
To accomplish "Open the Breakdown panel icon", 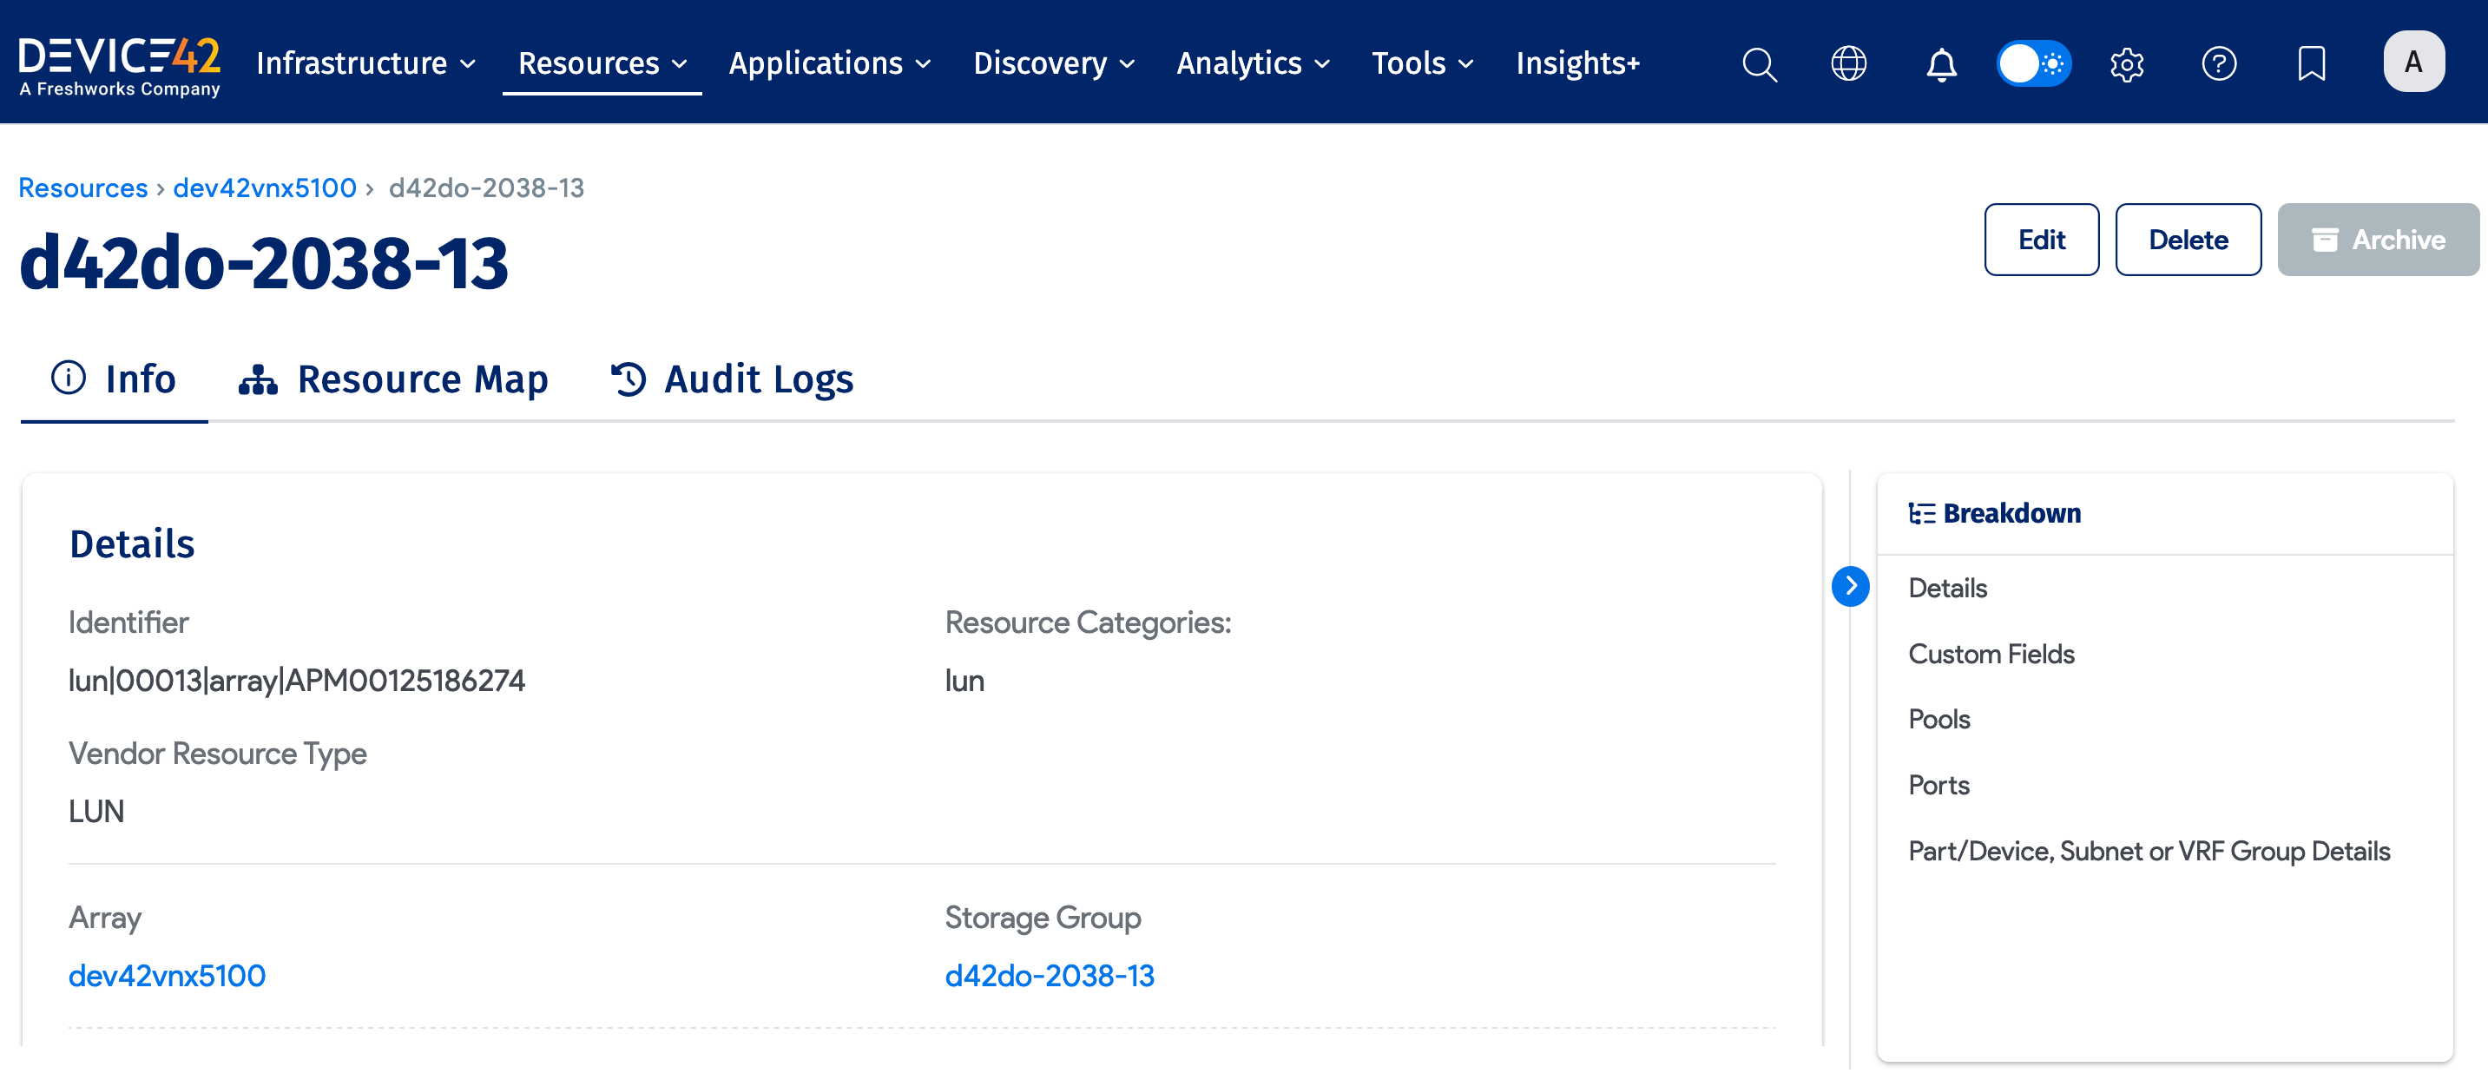I will pyautogui.click(x=1922, y=513).
